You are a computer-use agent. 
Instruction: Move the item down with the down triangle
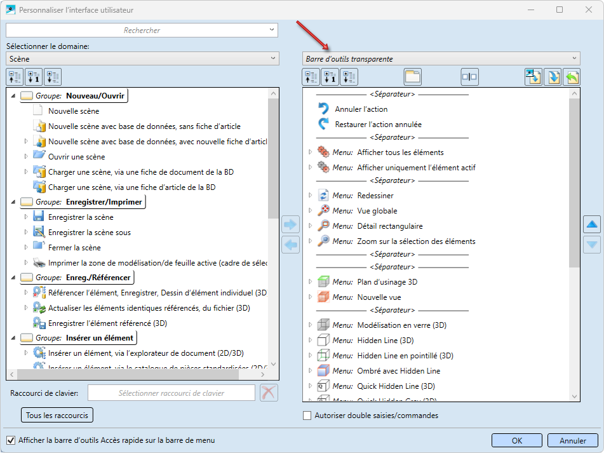point(592,245)
